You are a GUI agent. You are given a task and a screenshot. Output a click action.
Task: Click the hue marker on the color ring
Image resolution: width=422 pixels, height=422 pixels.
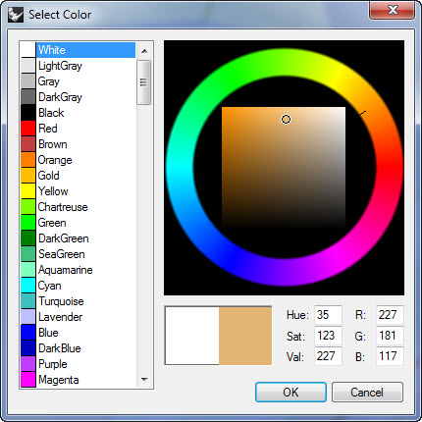362,113
